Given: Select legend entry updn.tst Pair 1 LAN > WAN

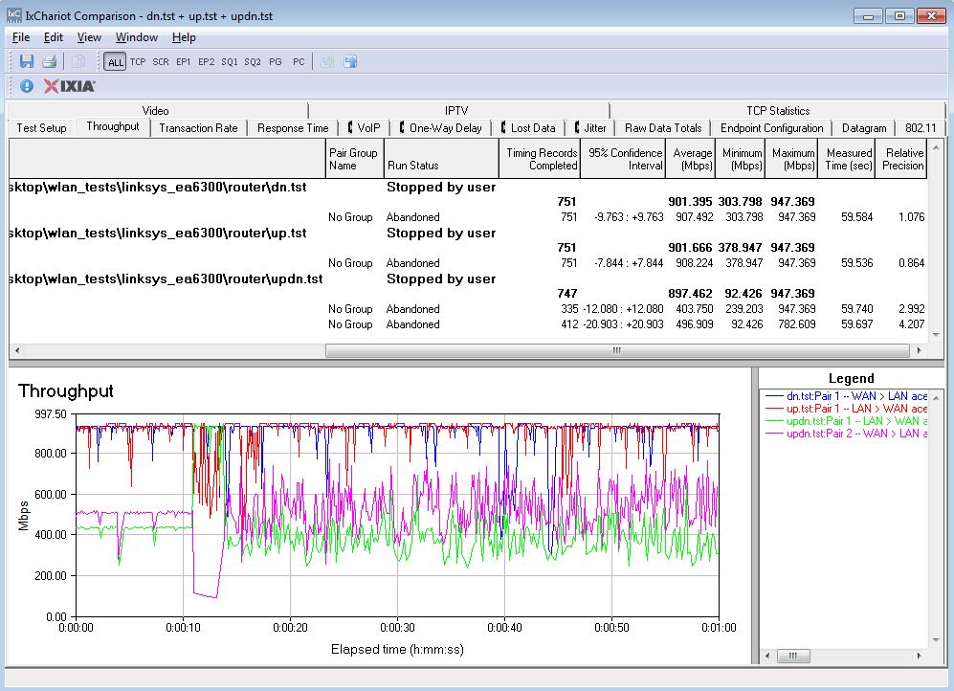Looking at the screenshot, I should pos(846,421).
